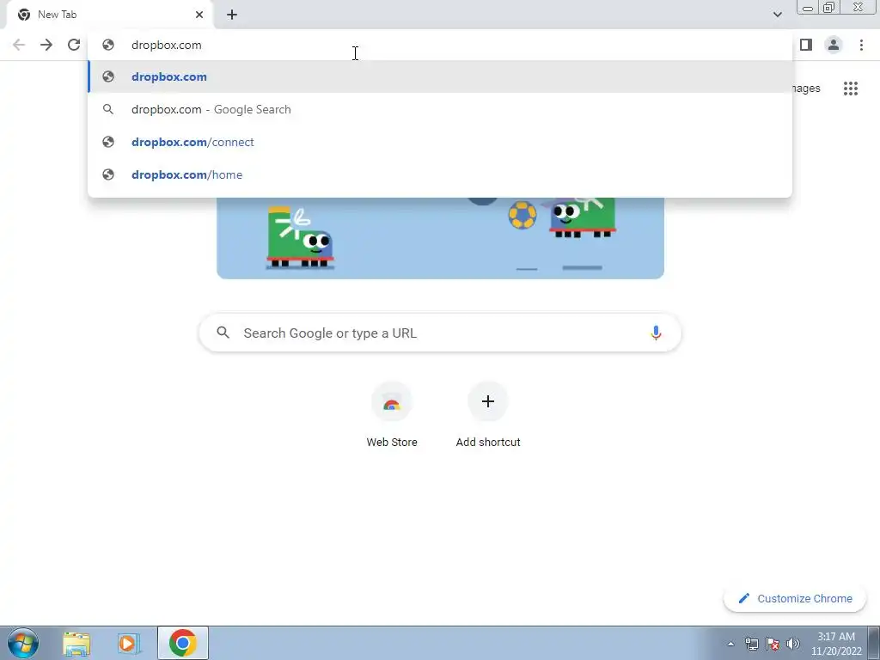Screen dimensions: 880x660
Task: Show hidden tray icons arrow
Action: tap(730, 644)
